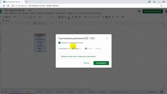The width and height of the screenshot is (167, 94).
Task: Select the 'А → Я' sort order
Action: [x=86, y=49]
